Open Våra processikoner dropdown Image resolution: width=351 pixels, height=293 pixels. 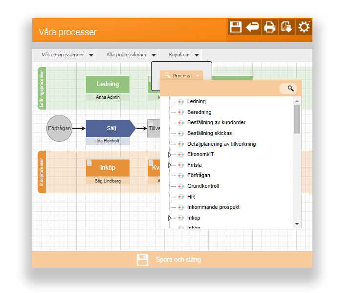coord(67,55)
